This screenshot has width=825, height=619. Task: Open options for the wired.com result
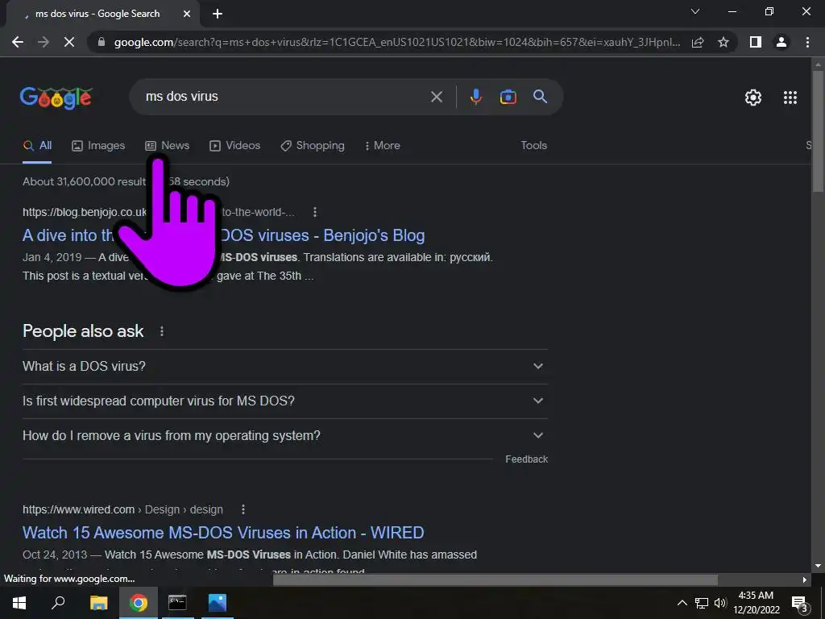click(243, 509)
